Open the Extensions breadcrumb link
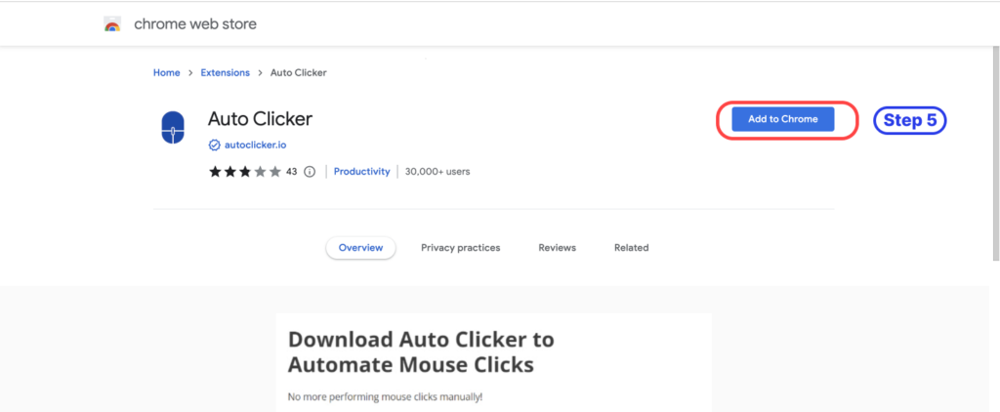The width and height of the screenshot is (1000, 412). 225,73
